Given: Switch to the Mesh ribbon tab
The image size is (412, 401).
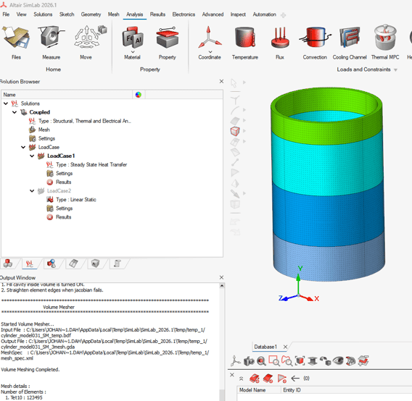Looking at the screenshot, I should pyautogui.click(x=113, y=14).
